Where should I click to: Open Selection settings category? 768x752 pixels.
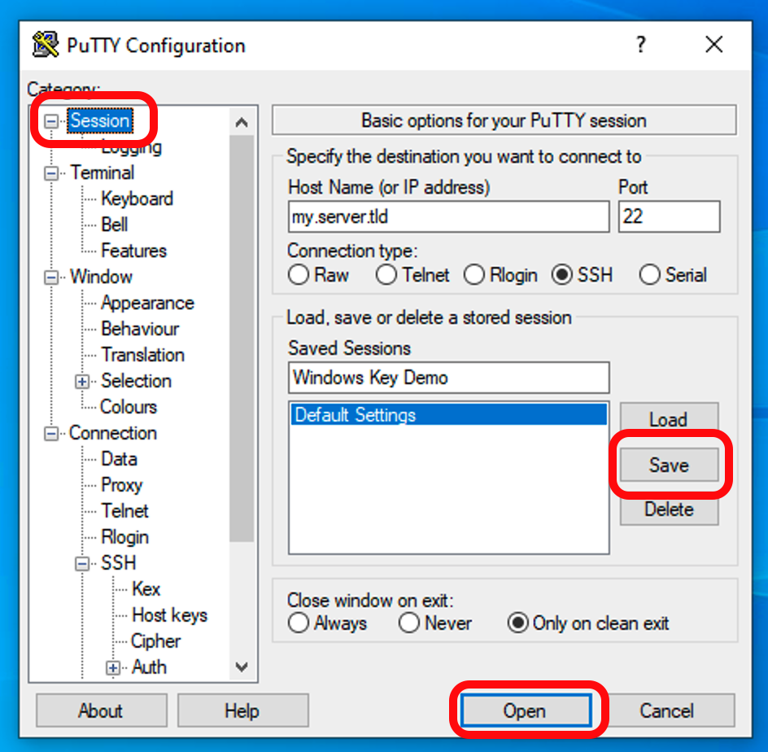(136, 381)
